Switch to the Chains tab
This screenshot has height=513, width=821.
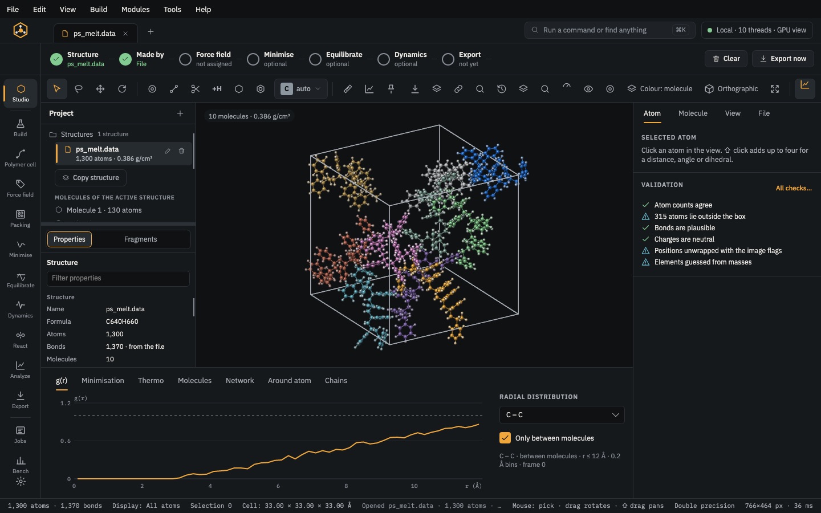pyautogui.click(x=336, y=381)
